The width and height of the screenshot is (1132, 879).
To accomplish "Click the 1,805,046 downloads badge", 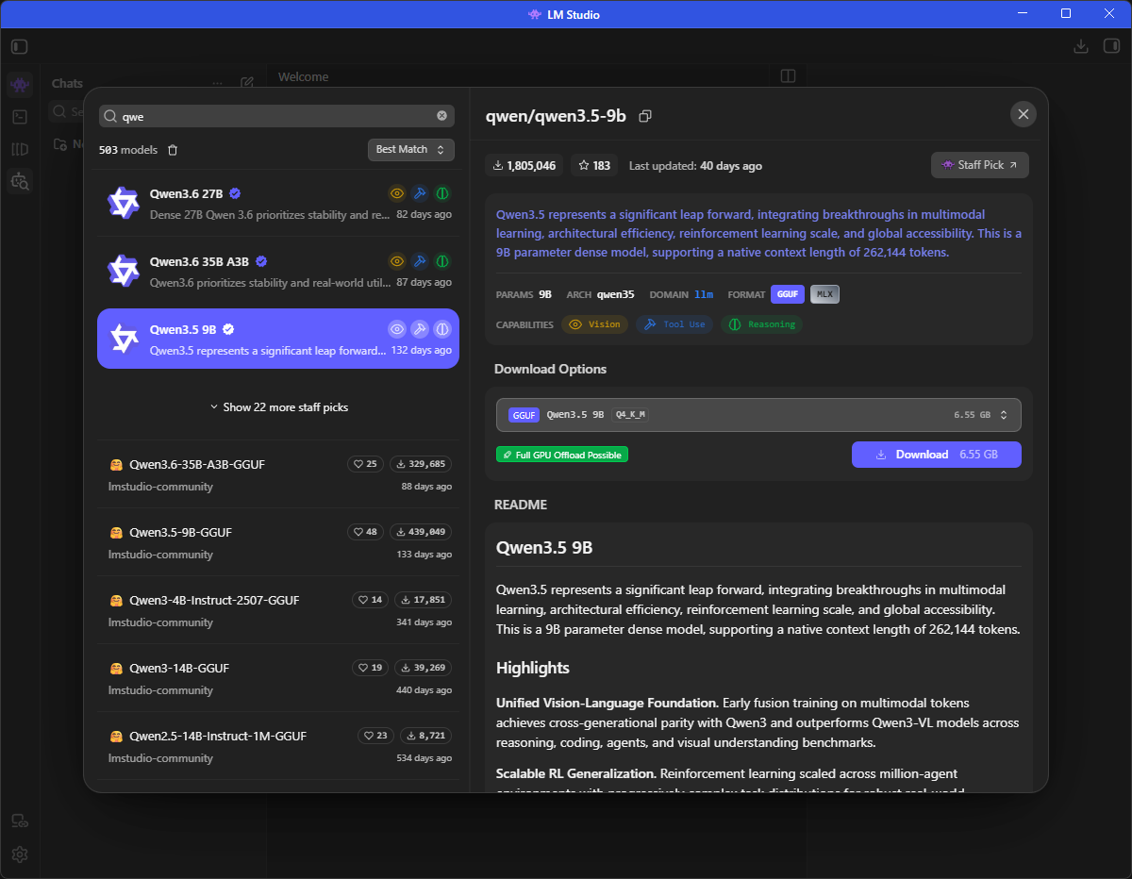I will pos(524,165).
